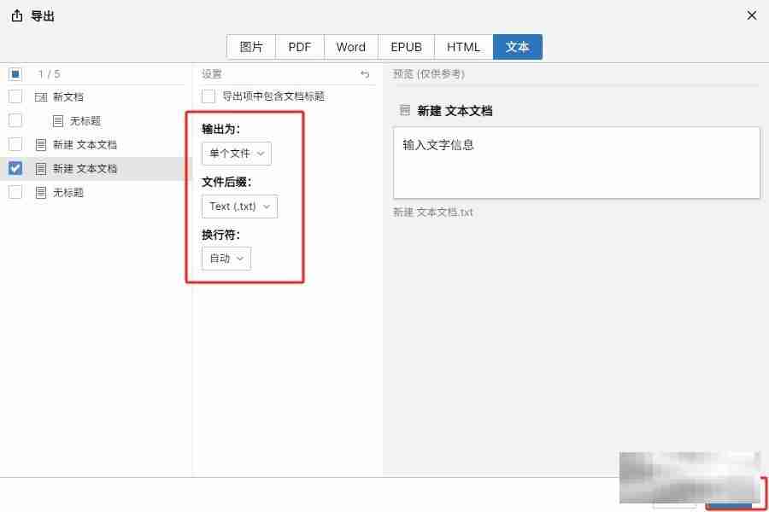Viewport: 769px width, 512px height.
Task: Check the checkbox next to 新文档
Action: 15,96
